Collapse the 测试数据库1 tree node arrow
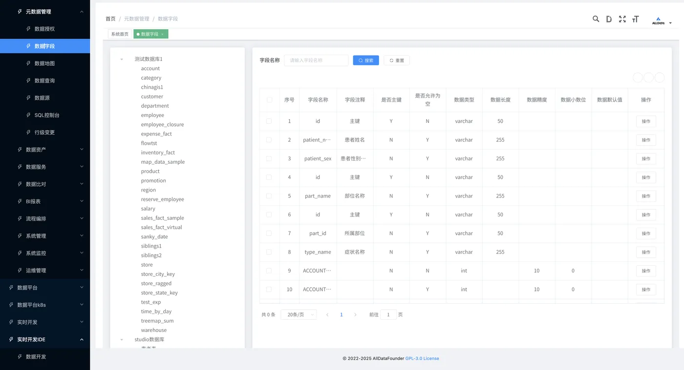Image resolution: width=684 pixels, height=370 pixels. [x=122, y=59]
